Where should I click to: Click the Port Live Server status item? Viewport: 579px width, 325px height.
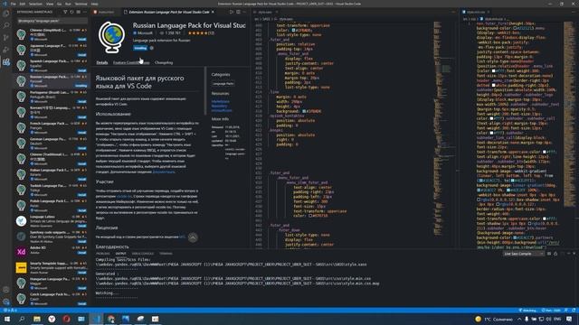551,311
